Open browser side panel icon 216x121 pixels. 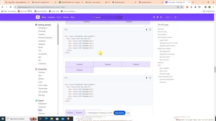coord(205,7)
